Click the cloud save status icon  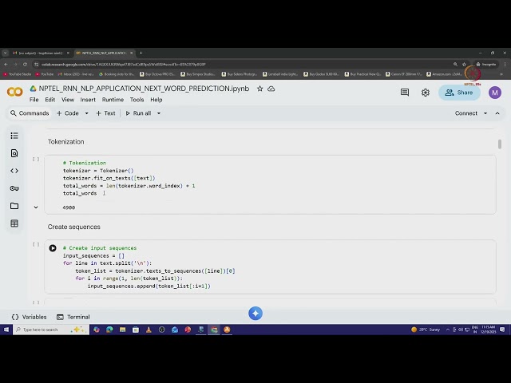[271, 89]
